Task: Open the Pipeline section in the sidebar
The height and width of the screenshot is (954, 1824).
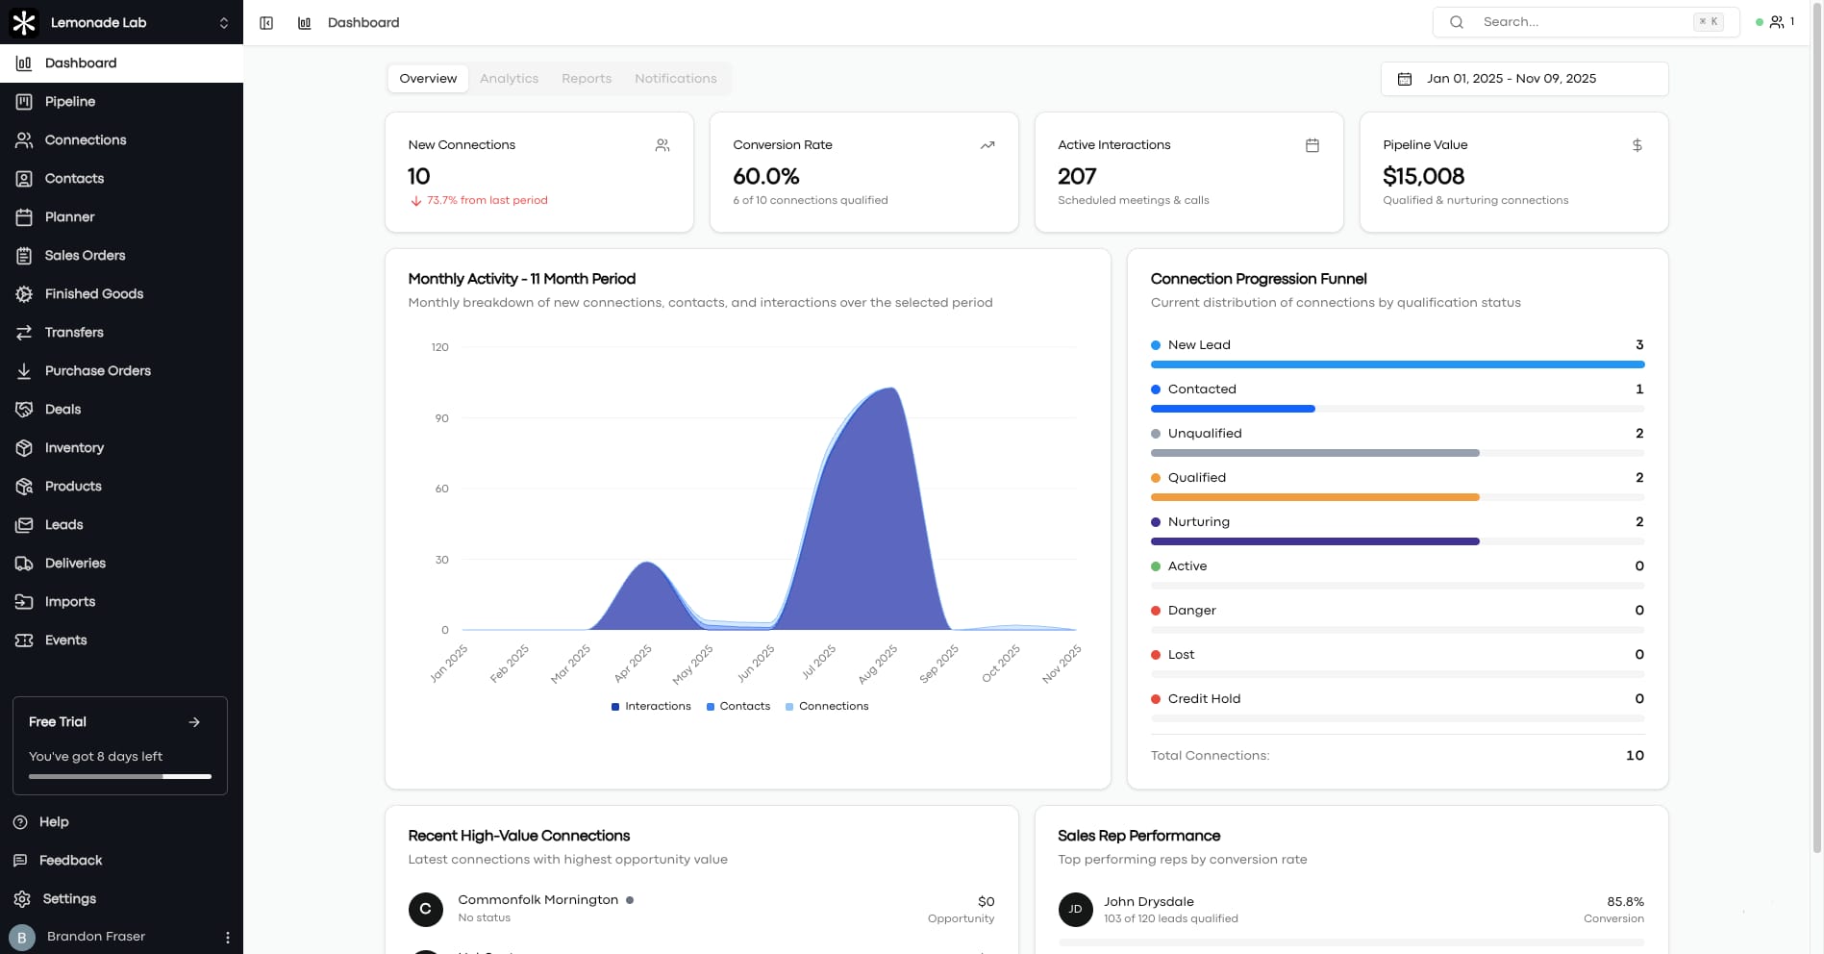Action: pos(69,101)
